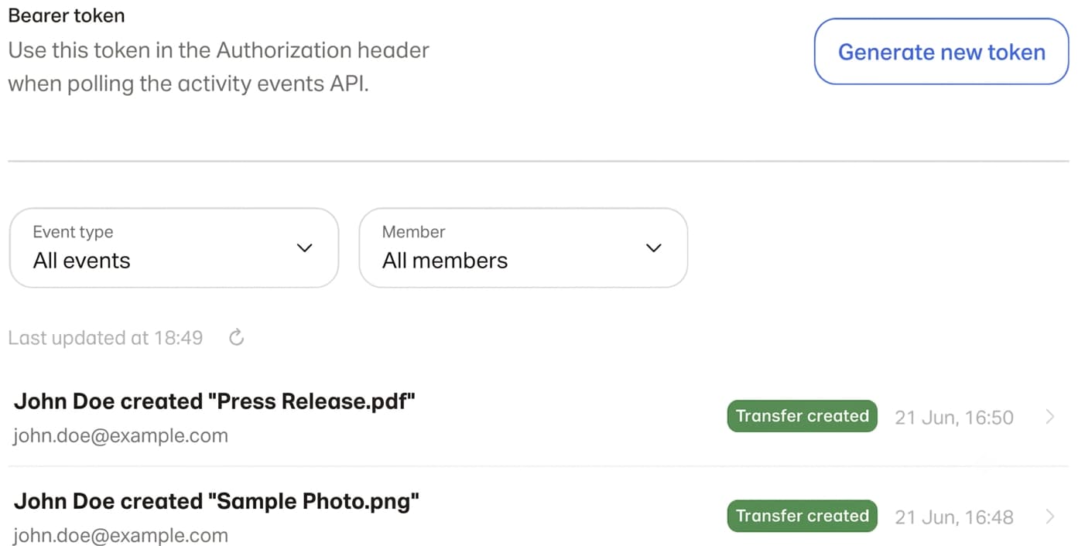Select the "Sample Photo.png" event title
Image resolution: width=1078 pixels, height=546 pixels.
coord(217,501)
